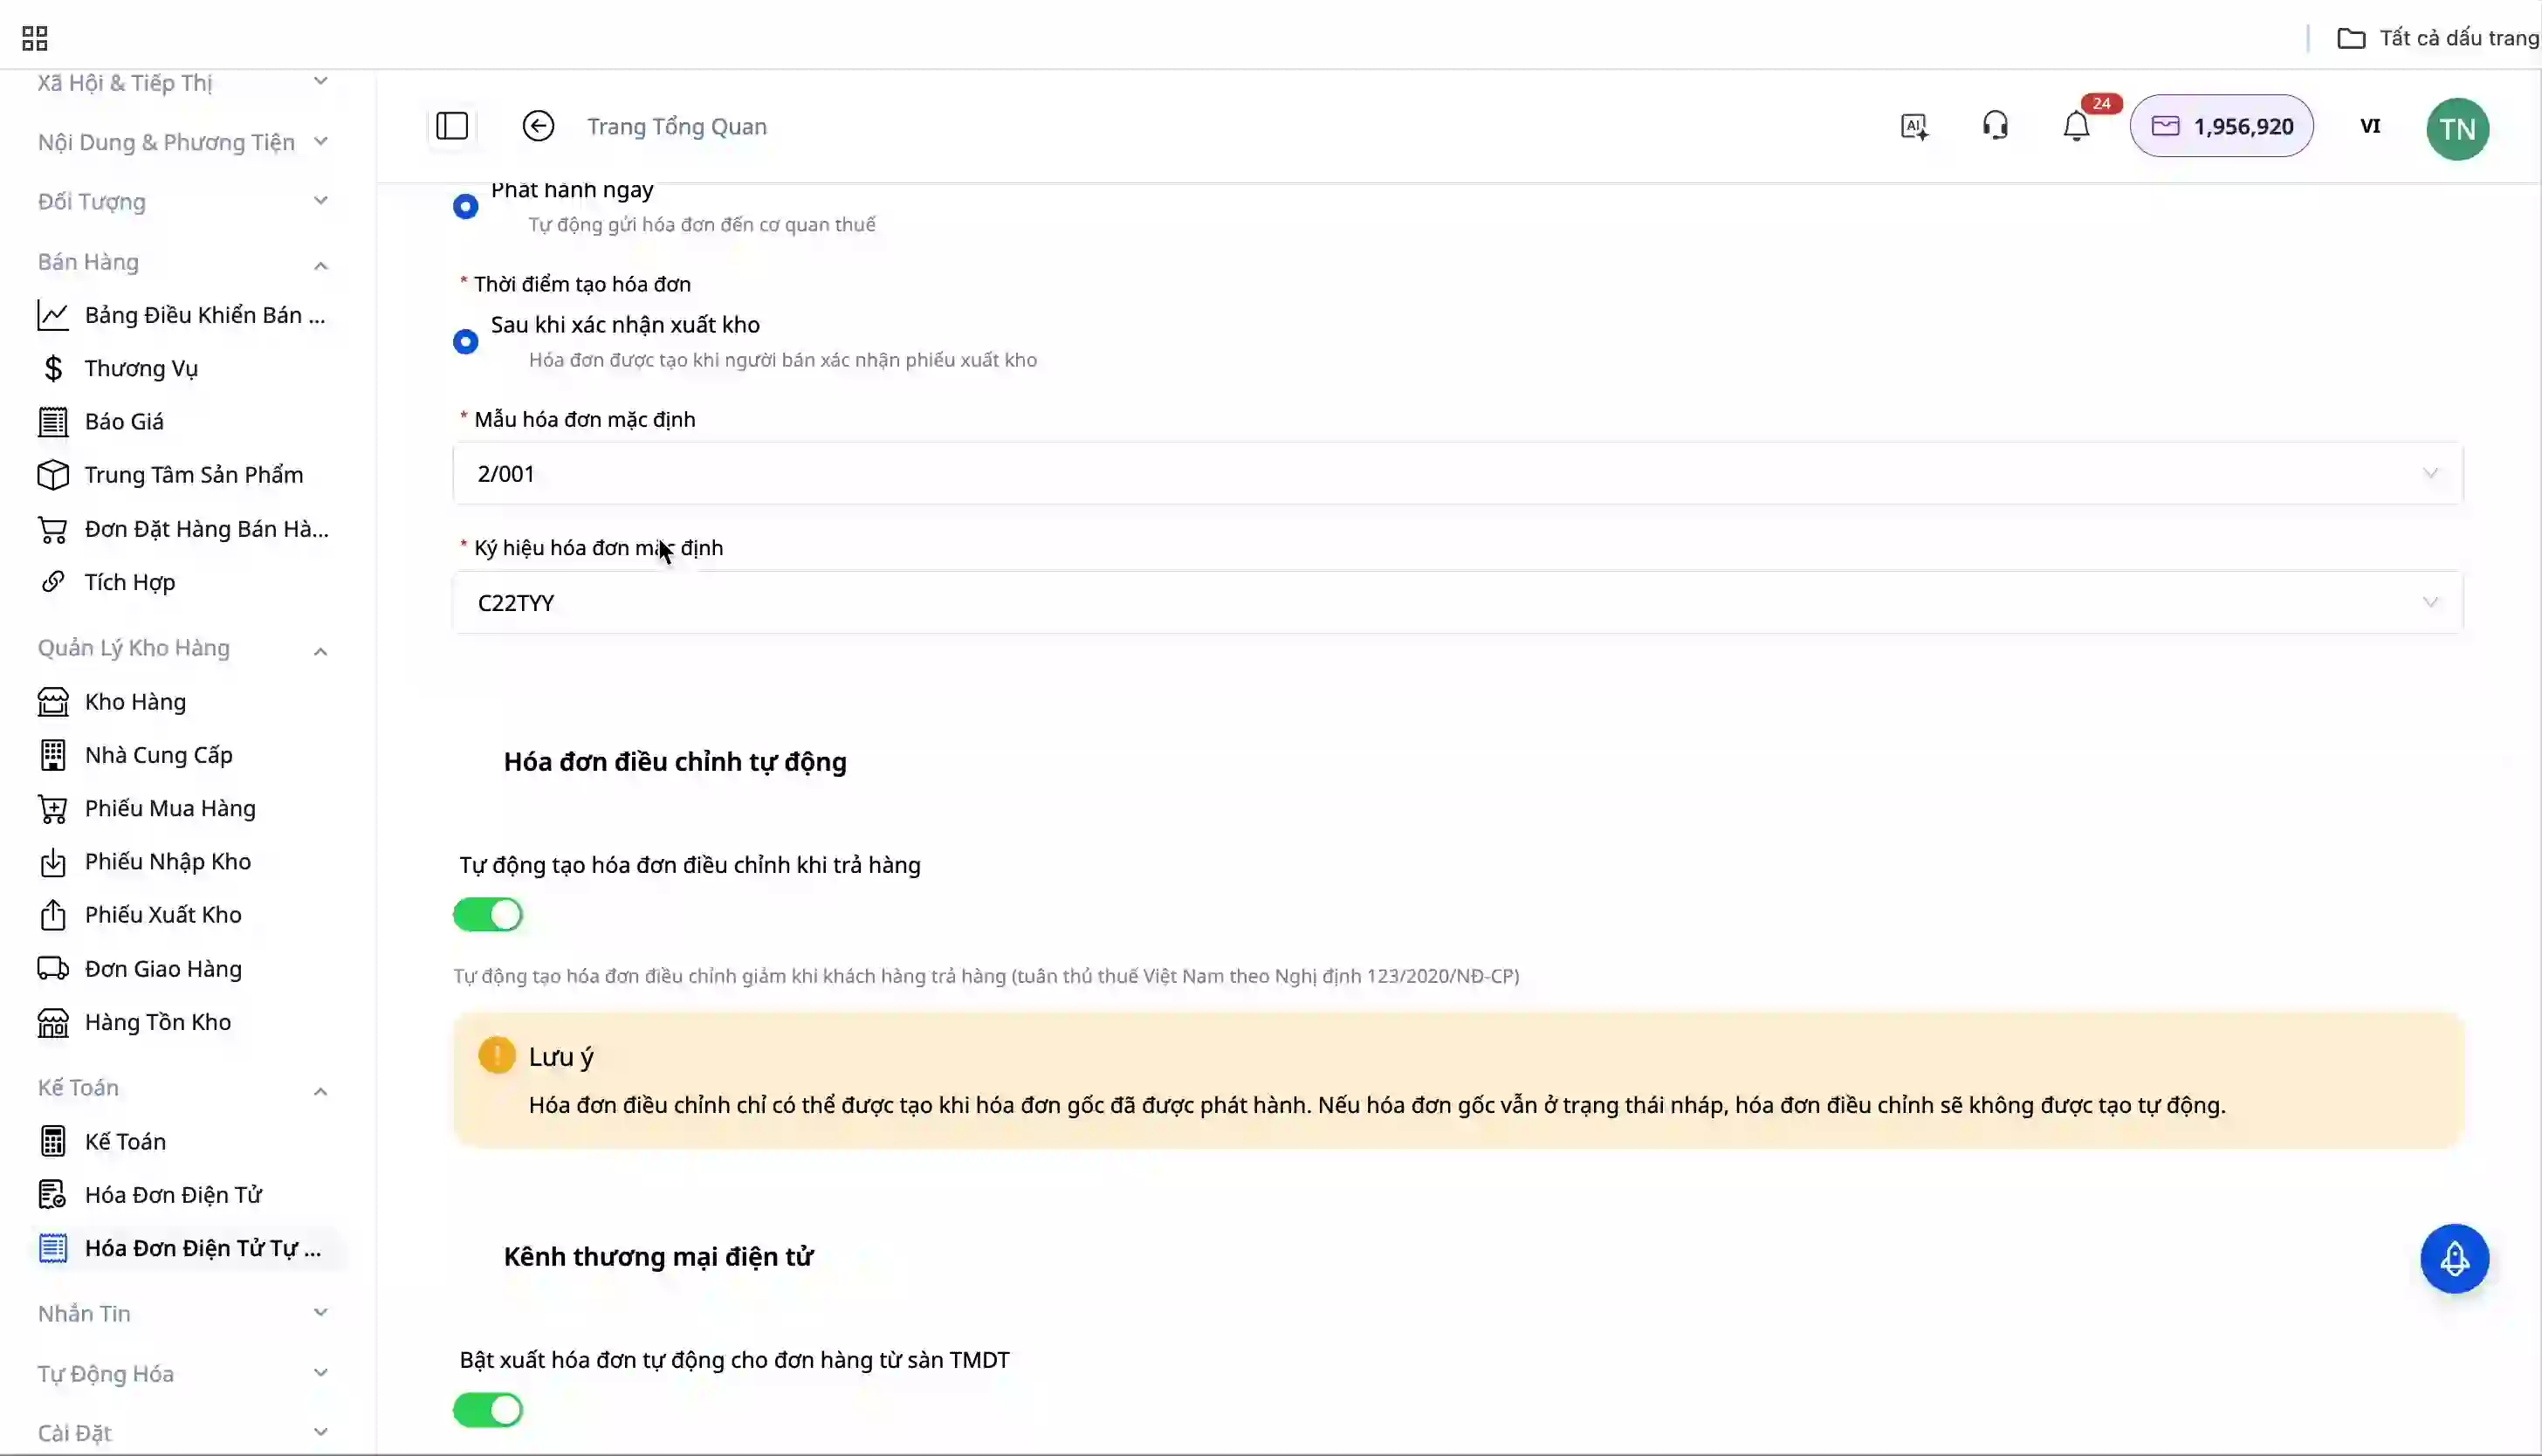Collapse the 'Bán Hàng' sidebar section
The width and height of the screenshot is (2542, 1456).
(320, 264)
